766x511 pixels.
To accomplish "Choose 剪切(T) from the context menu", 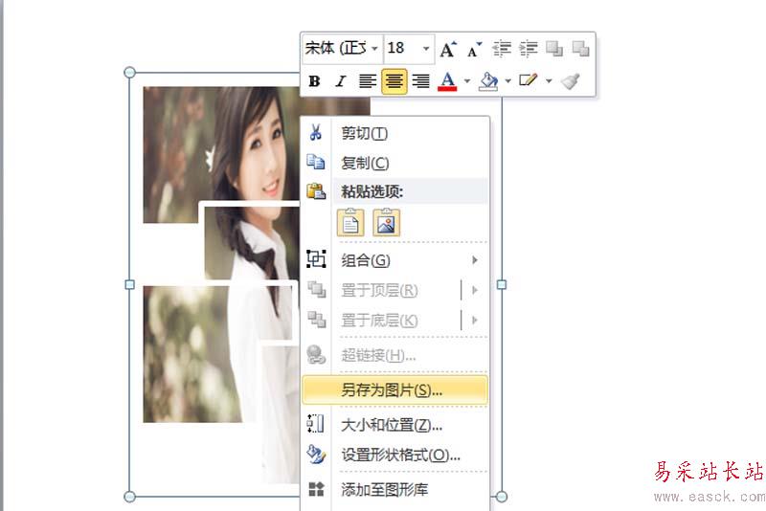I will [395, 133].
